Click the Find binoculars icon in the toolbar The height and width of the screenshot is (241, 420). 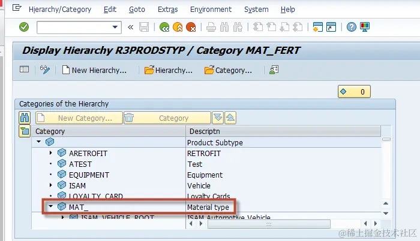click(x=224, y=27)
